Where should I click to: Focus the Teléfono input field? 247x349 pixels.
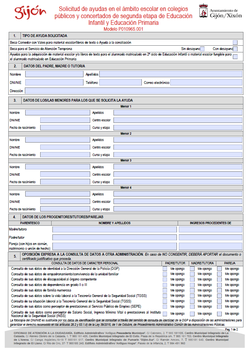(120, 83)
